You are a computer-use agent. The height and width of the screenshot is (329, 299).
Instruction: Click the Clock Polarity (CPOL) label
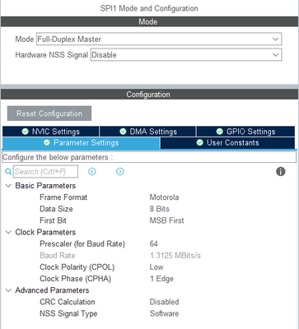(77, 267)
